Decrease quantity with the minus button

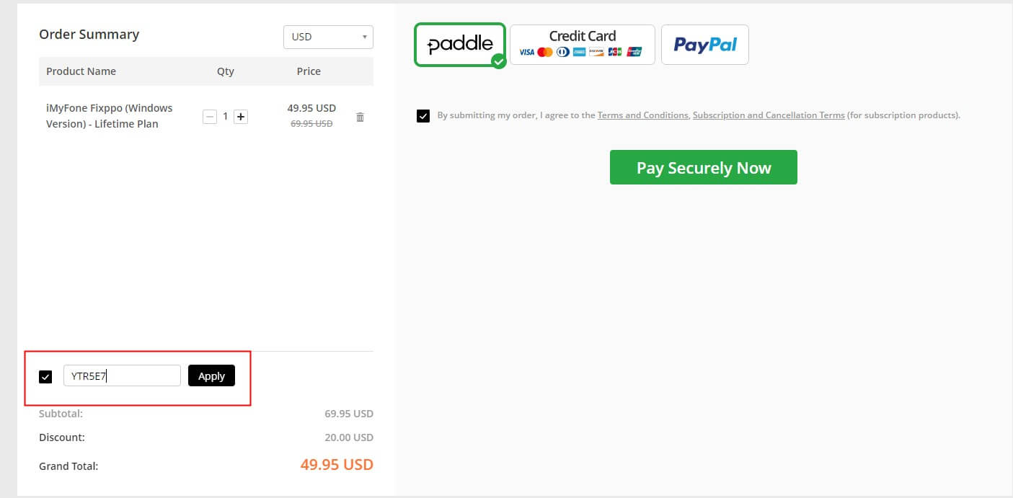210,116
